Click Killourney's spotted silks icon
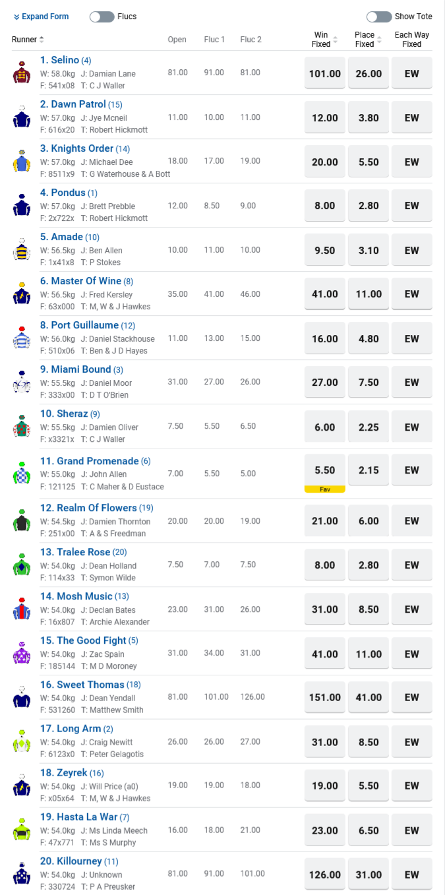Screen dimensions: 445x895 [22, 874]
